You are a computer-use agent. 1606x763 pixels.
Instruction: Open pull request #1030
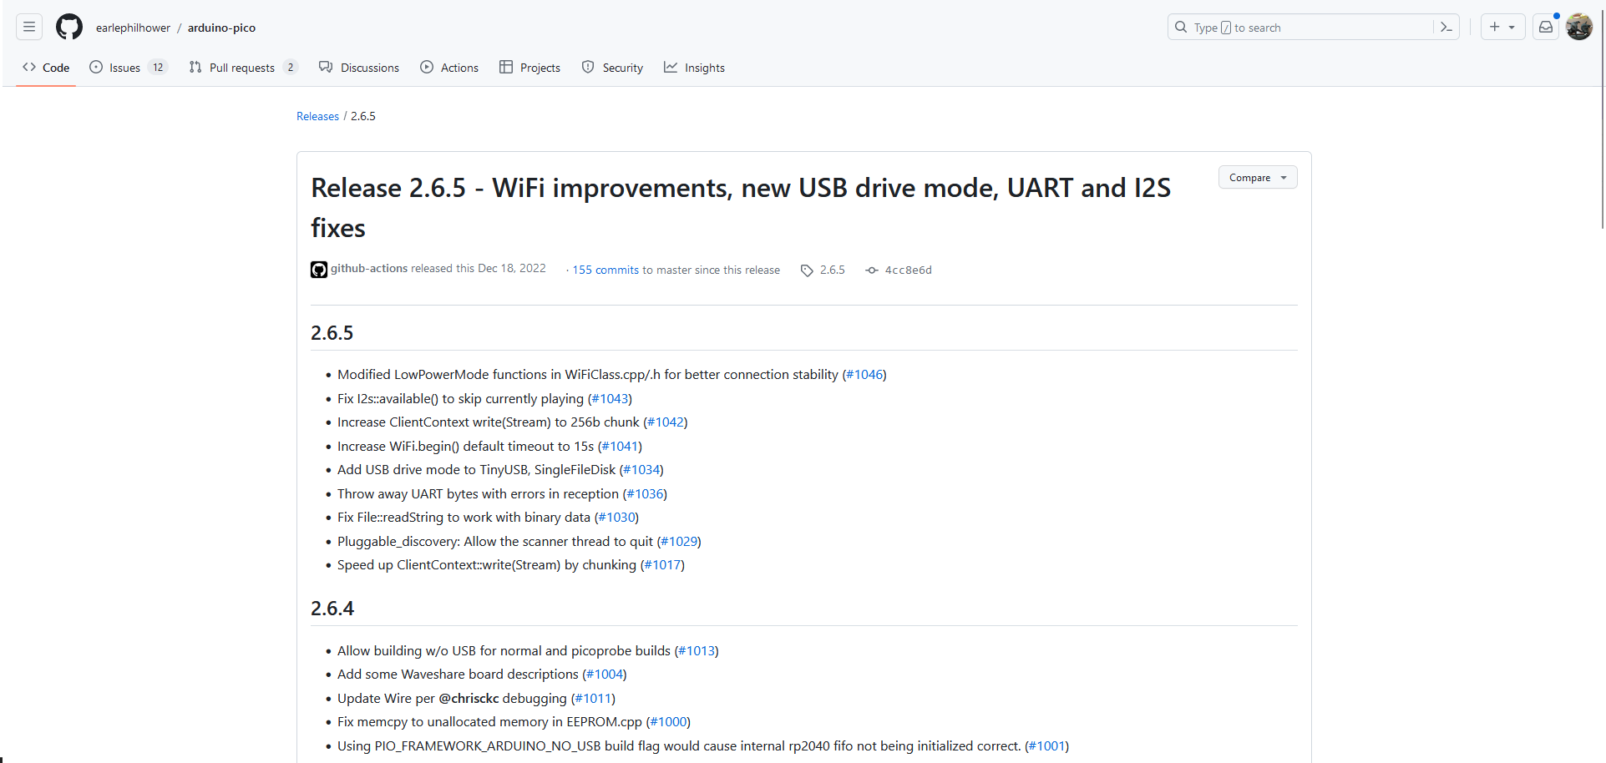click(616, 518)
